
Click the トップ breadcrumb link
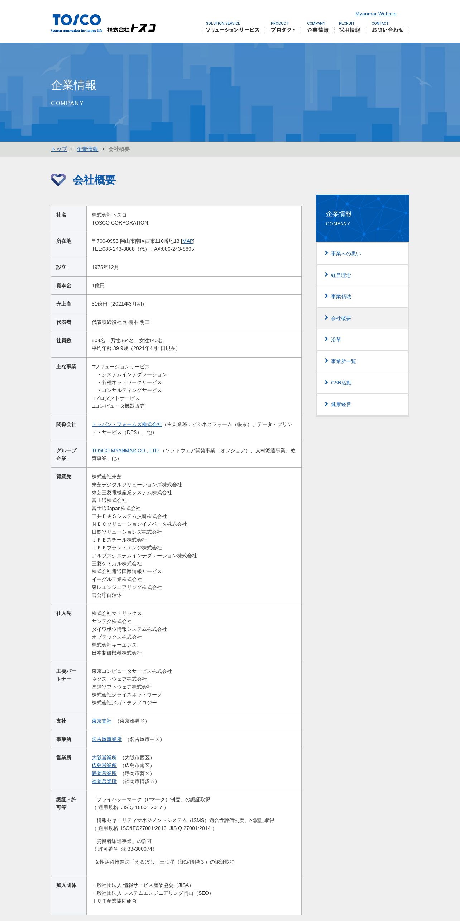(x=59, y=149)
